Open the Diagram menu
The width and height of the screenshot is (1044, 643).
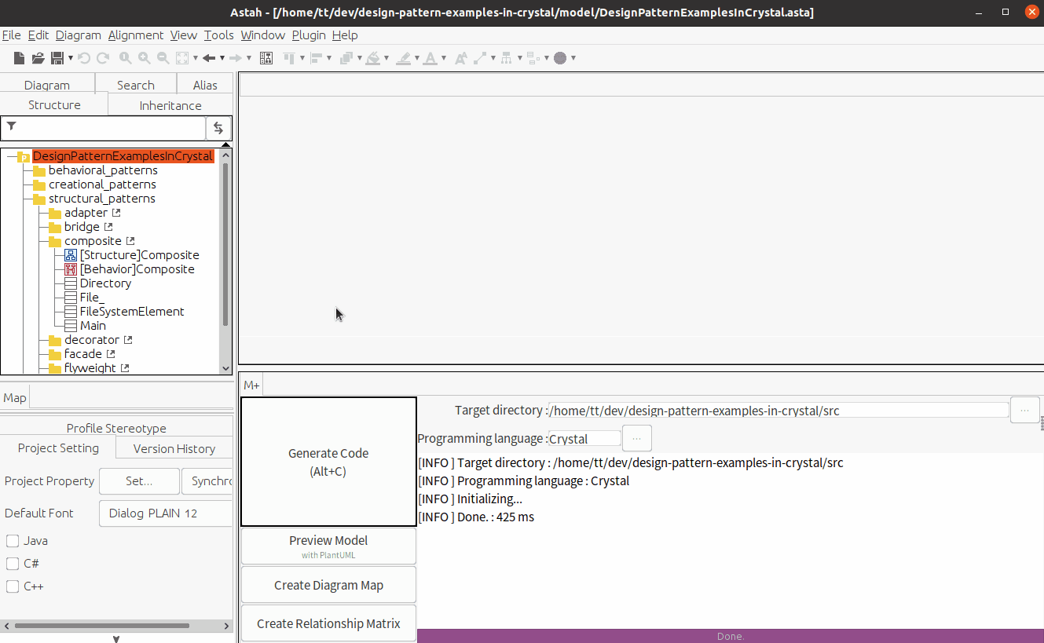(79, 35)
